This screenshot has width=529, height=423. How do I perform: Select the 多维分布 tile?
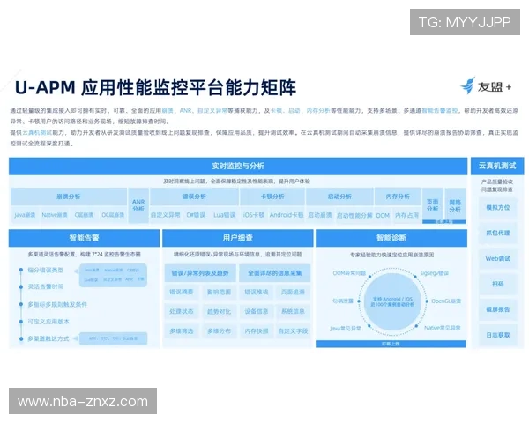[x=219, y=331]
